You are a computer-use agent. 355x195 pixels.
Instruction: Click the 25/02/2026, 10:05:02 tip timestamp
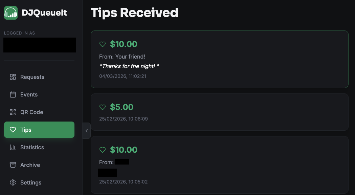pyautogui.click(x=123, y=182)
